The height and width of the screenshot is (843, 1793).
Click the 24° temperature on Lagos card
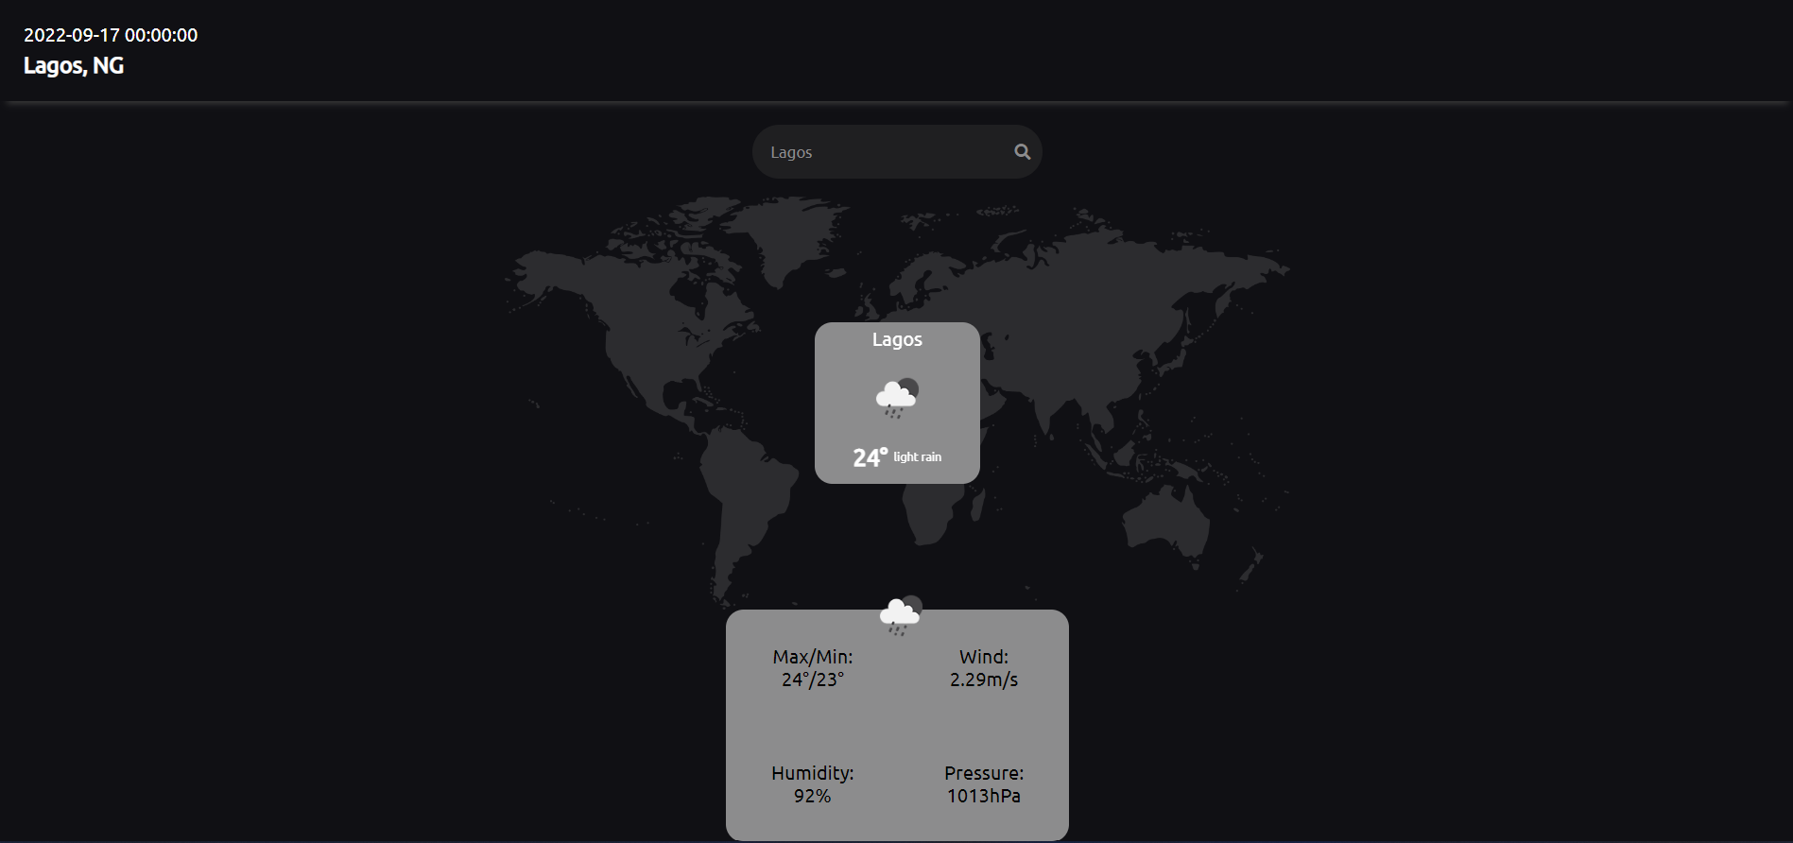[x=870, y=457]
